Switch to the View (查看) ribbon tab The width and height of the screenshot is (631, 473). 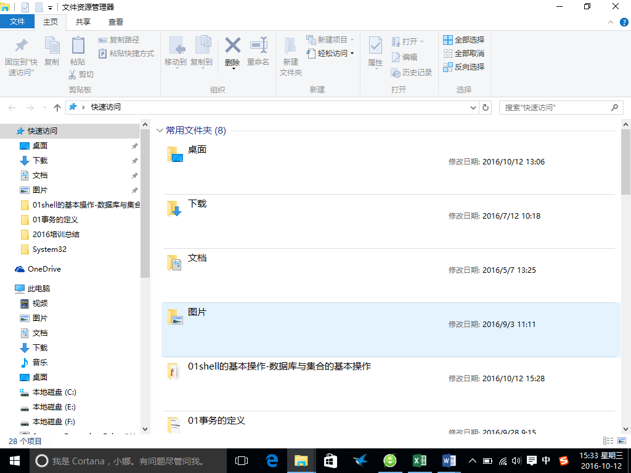(x=115, y=22)
